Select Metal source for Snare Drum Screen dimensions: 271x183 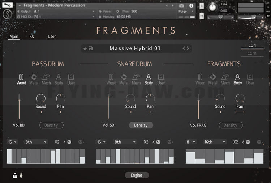pos(124,80)
